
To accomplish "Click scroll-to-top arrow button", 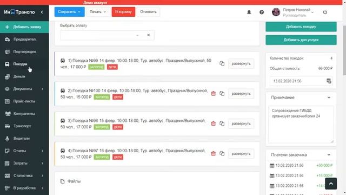I will click(x=331, y=184).
